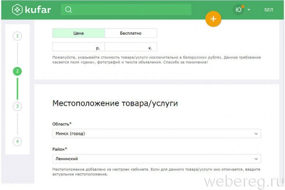This screenshot has width=285, height=190.
Task: Open the "Район" district dropdown
Action: point(156,159)
